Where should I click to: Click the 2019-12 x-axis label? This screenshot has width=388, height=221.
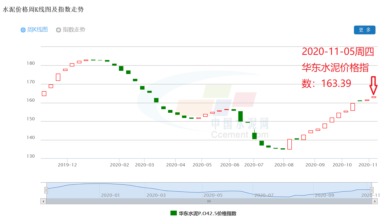pos(67,165)
